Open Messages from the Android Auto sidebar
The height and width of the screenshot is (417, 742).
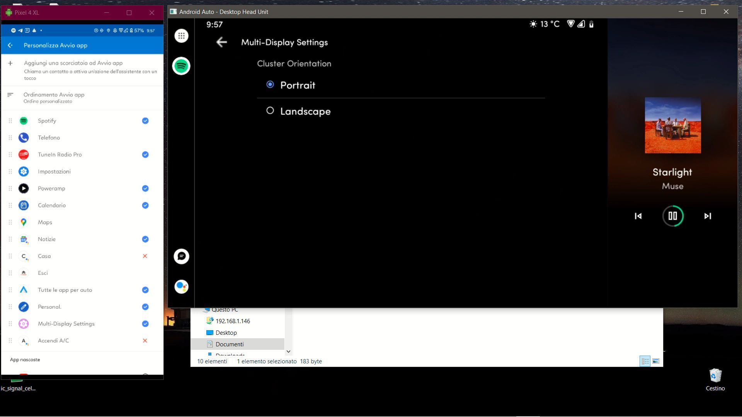pyautogui.click(x=181, y=256)
